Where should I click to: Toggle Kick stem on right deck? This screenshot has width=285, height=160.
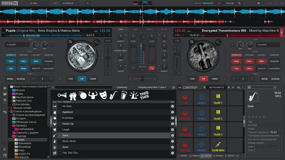click(x=236, y=69)
